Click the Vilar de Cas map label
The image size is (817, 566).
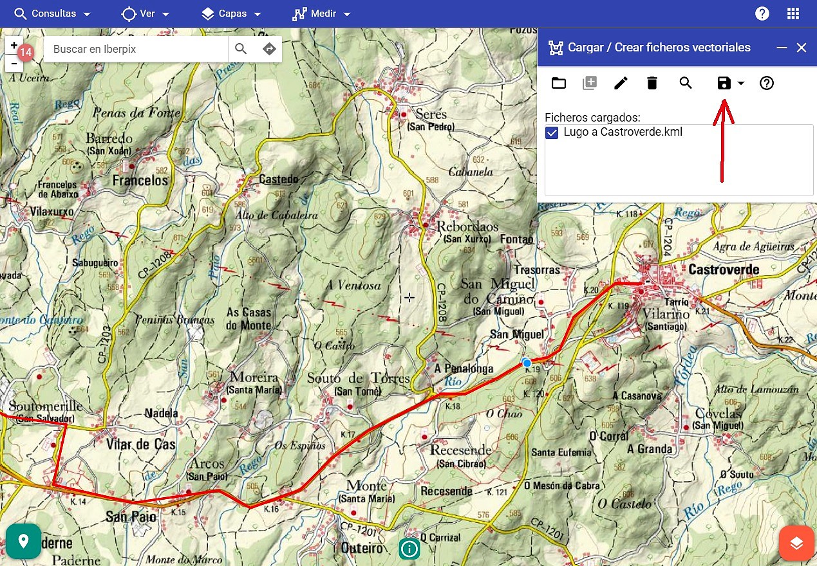(x=141, y=444)
